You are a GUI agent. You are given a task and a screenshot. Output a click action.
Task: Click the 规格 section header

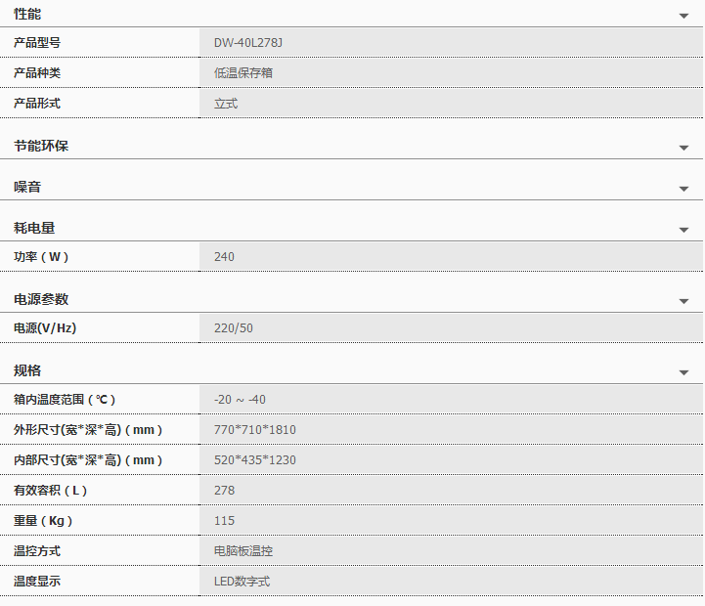point(27,370)
